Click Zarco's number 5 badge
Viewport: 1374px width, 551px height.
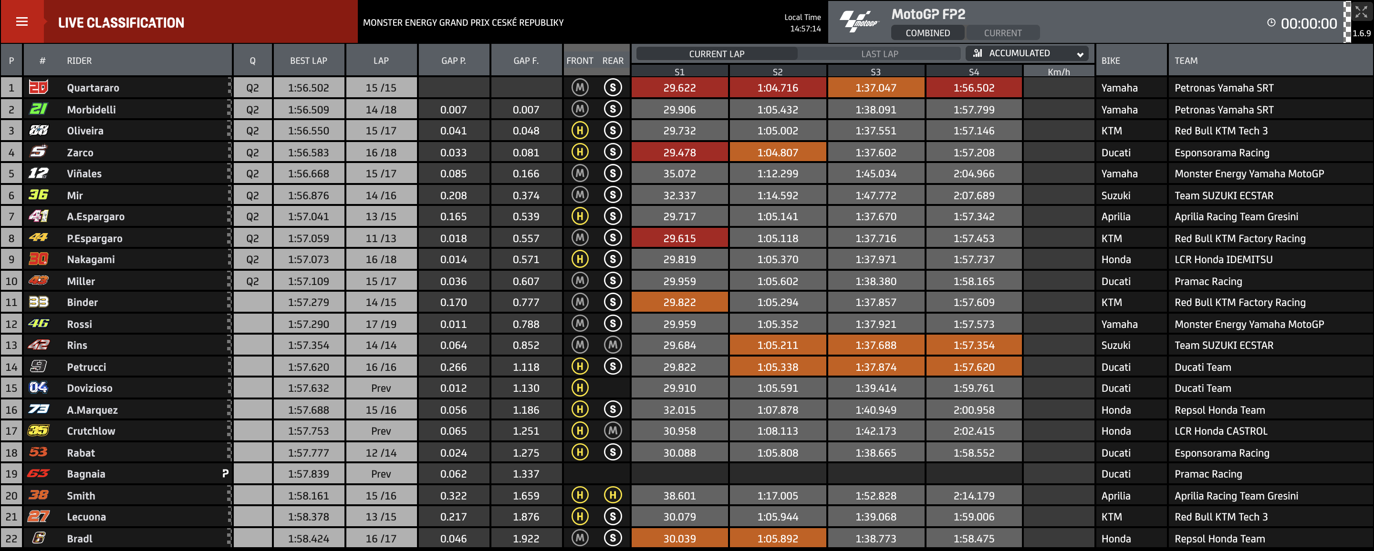click(38, 152)
